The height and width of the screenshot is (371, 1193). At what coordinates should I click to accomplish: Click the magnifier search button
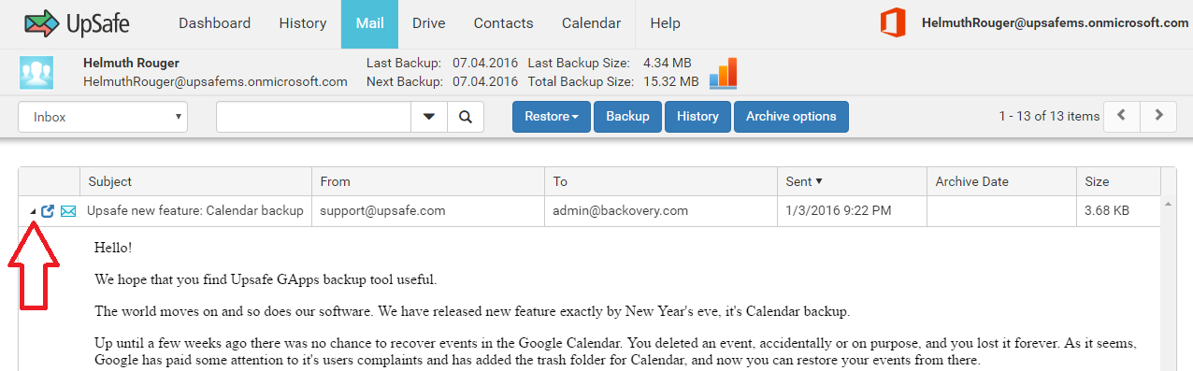coord(465,117)
